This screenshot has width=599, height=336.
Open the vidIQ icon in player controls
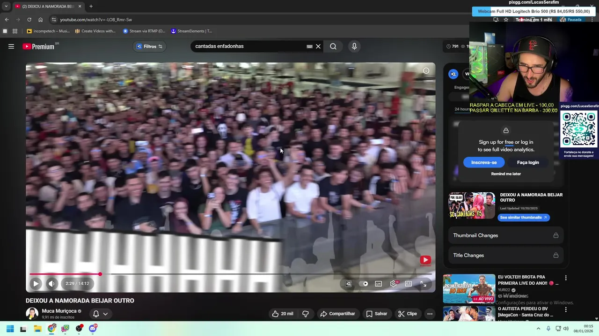click(x=348, y=283)
